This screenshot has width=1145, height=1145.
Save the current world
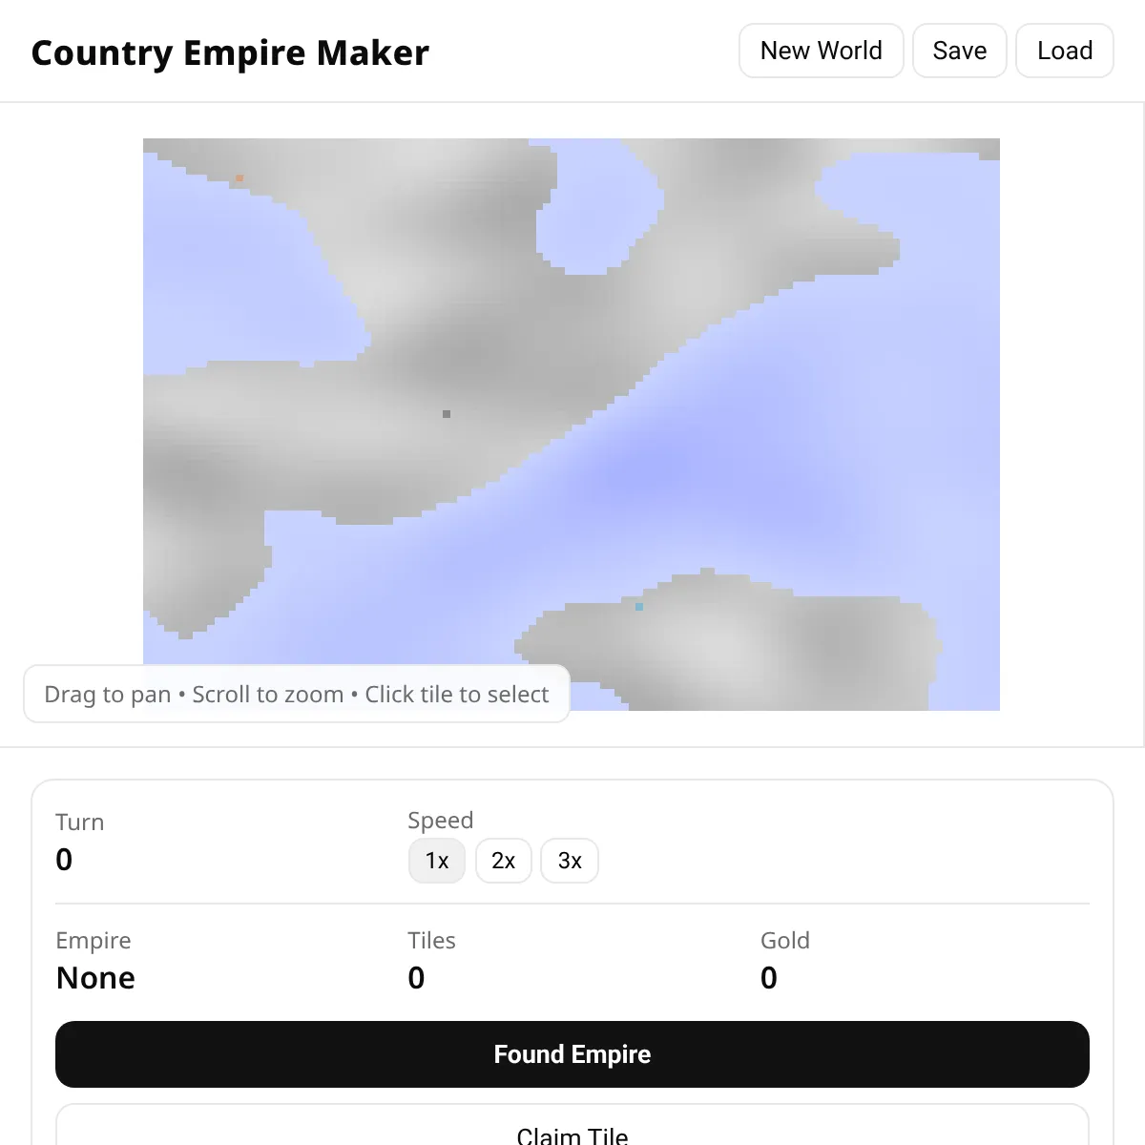(x=959, y=51)
